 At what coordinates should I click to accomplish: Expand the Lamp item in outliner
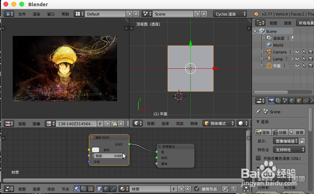[x=262, y=59]
